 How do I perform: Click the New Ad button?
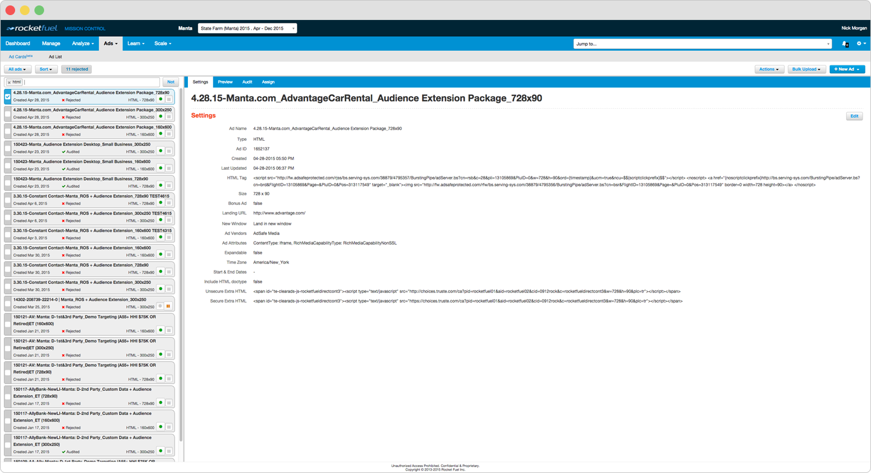coord(847,69)
